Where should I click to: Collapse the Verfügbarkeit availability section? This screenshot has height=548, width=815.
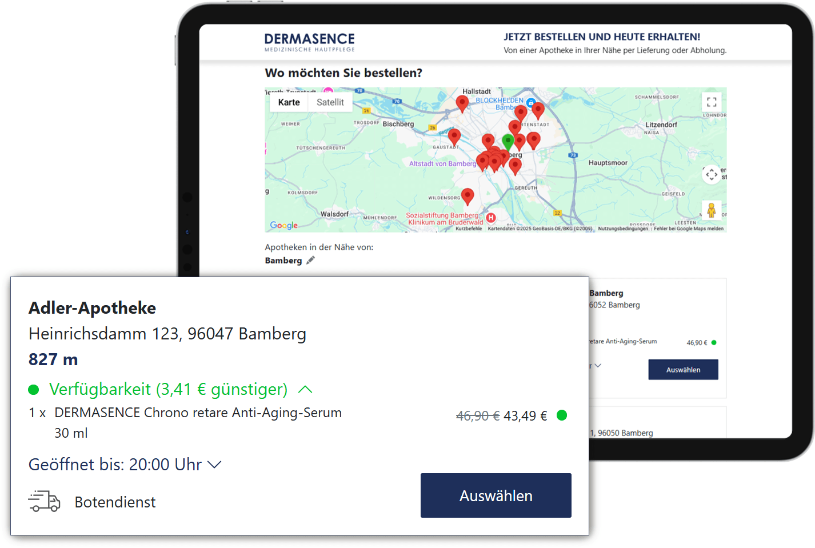pos(305,389)
